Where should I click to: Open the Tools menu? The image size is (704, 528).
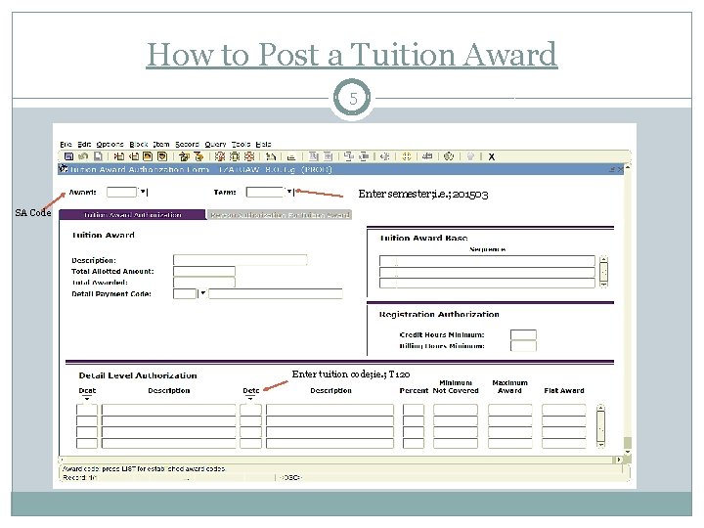pyautogui.click(x=242, y=144)
